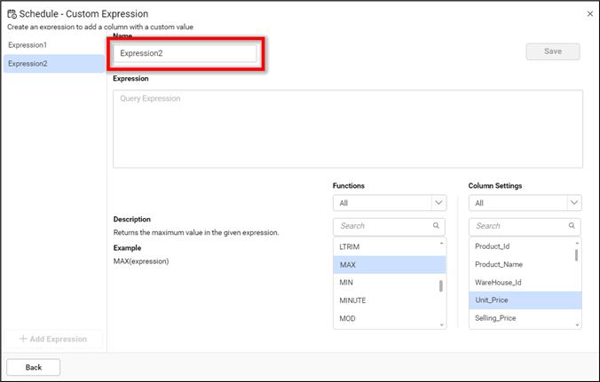The height and width of the screenshot is (382, 600).
Task: Click the Save button
Action: (552, 51)
